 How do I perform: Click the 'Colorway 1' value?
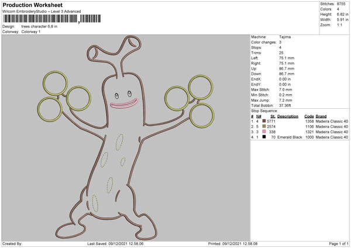tap(31, 32)
